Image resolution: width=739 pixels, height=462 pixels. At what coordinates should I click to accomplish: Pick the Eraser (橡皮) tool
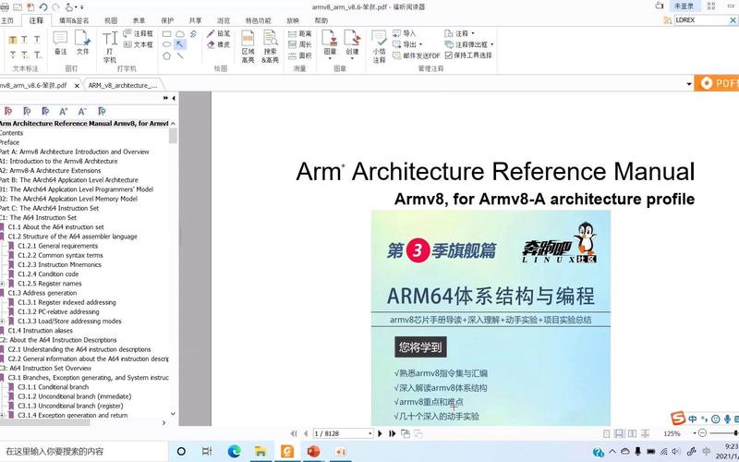pos(218,44)
